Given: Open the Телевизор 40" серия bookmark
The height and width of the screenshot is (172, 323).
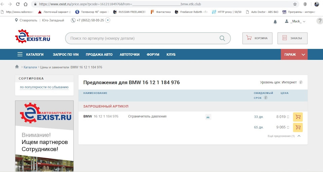Looking at the screenshot, I should click(x=92, y=12).
